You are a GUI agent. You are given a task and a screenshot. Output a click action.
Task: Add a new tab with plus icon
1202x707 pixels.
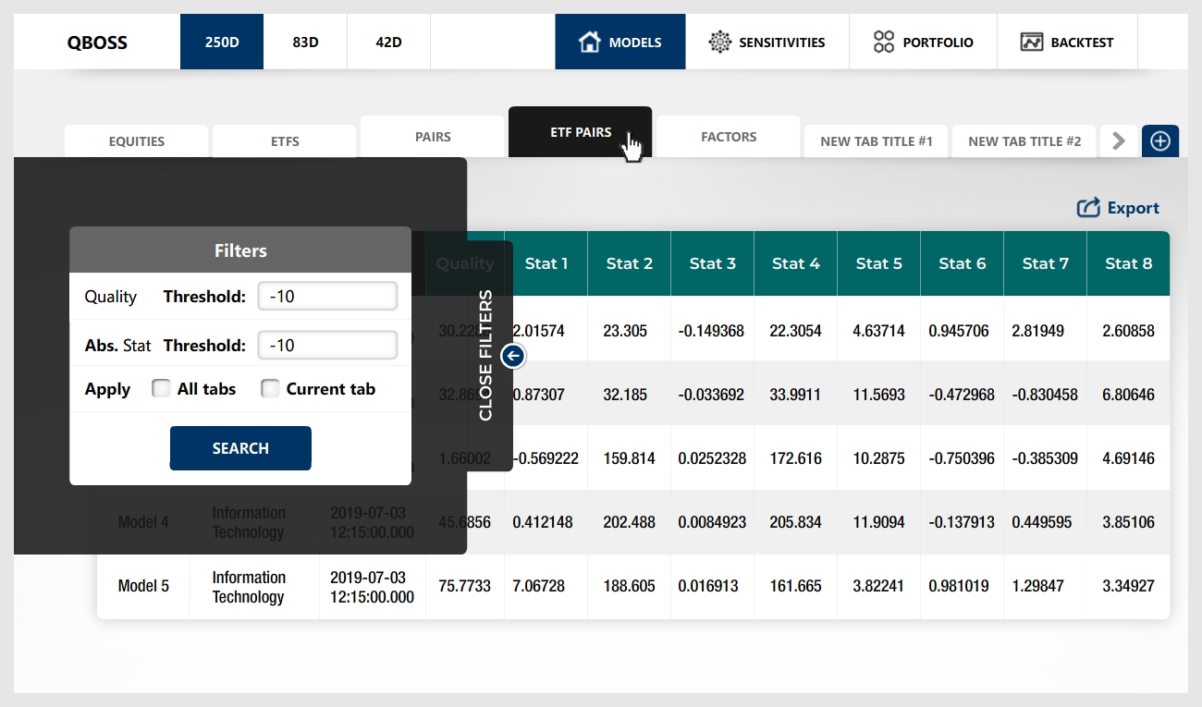[1160, 140]
